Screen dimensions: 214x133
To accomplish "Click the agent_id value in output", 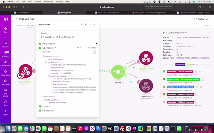I will [72, 65].
